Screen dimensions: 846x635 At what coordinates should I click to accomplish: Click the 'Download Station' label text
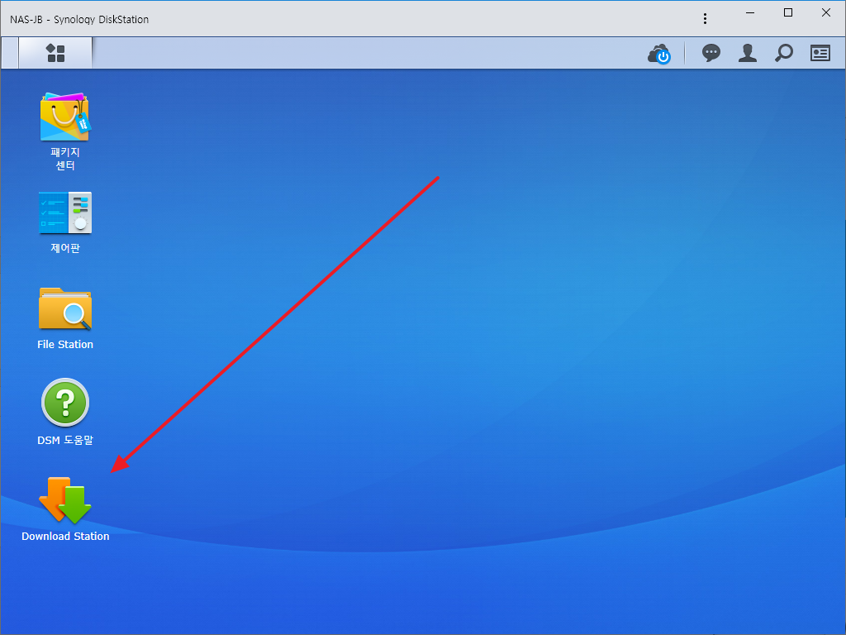[65, 536]
